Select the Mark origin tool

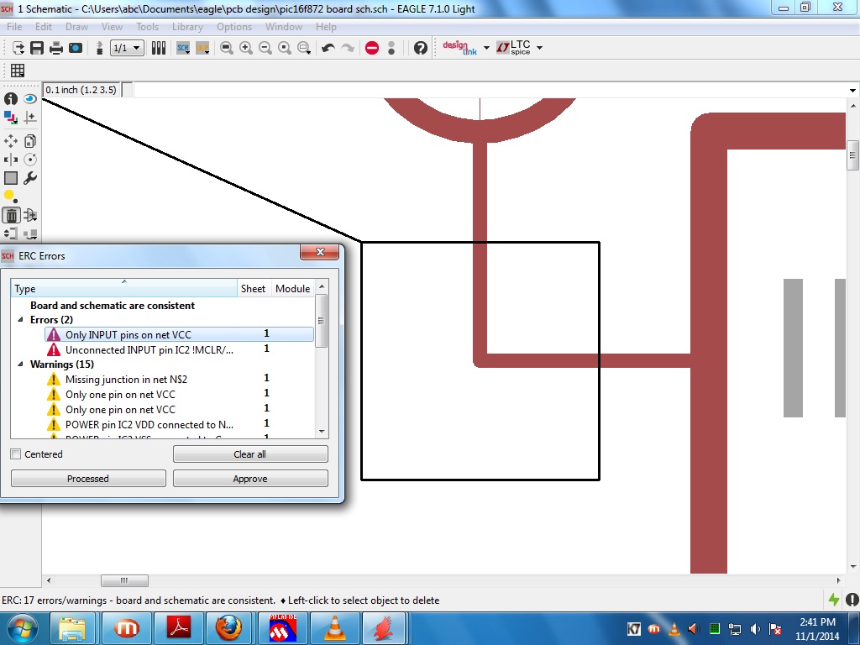30,118
